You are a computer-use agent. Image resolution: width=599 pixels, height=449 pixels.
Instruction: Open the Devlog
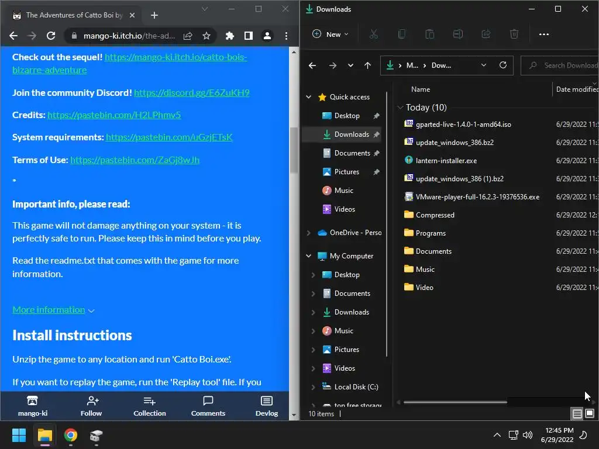coord(267,406)
